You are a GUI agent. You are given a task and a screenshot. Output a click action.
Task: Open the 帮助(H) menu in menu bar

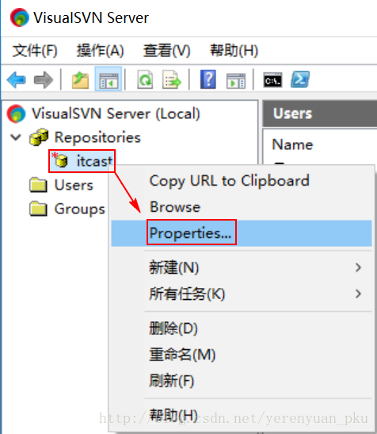click(234, 51)
